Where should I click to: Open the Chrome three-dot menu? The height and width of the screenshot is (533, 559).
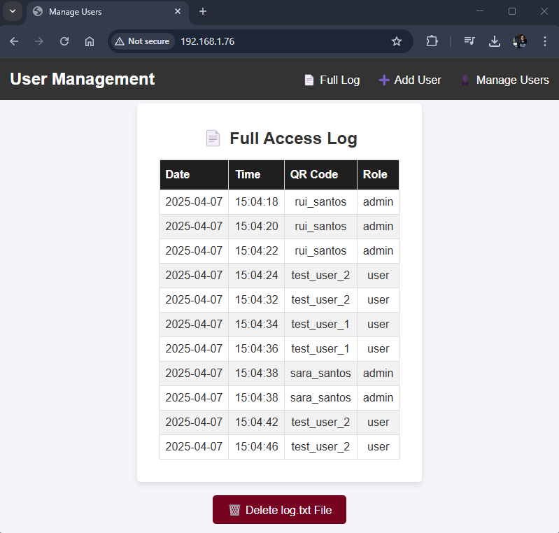(x=545, y=41)
